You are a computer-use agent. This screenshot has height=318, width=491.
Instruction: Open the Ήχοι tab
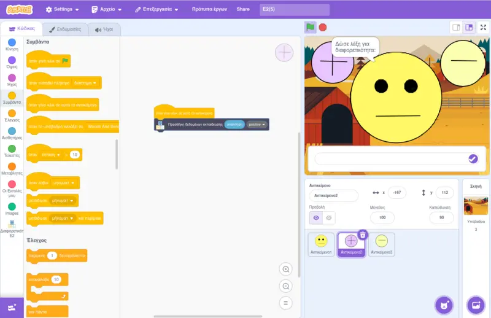[x=104, y=29]
